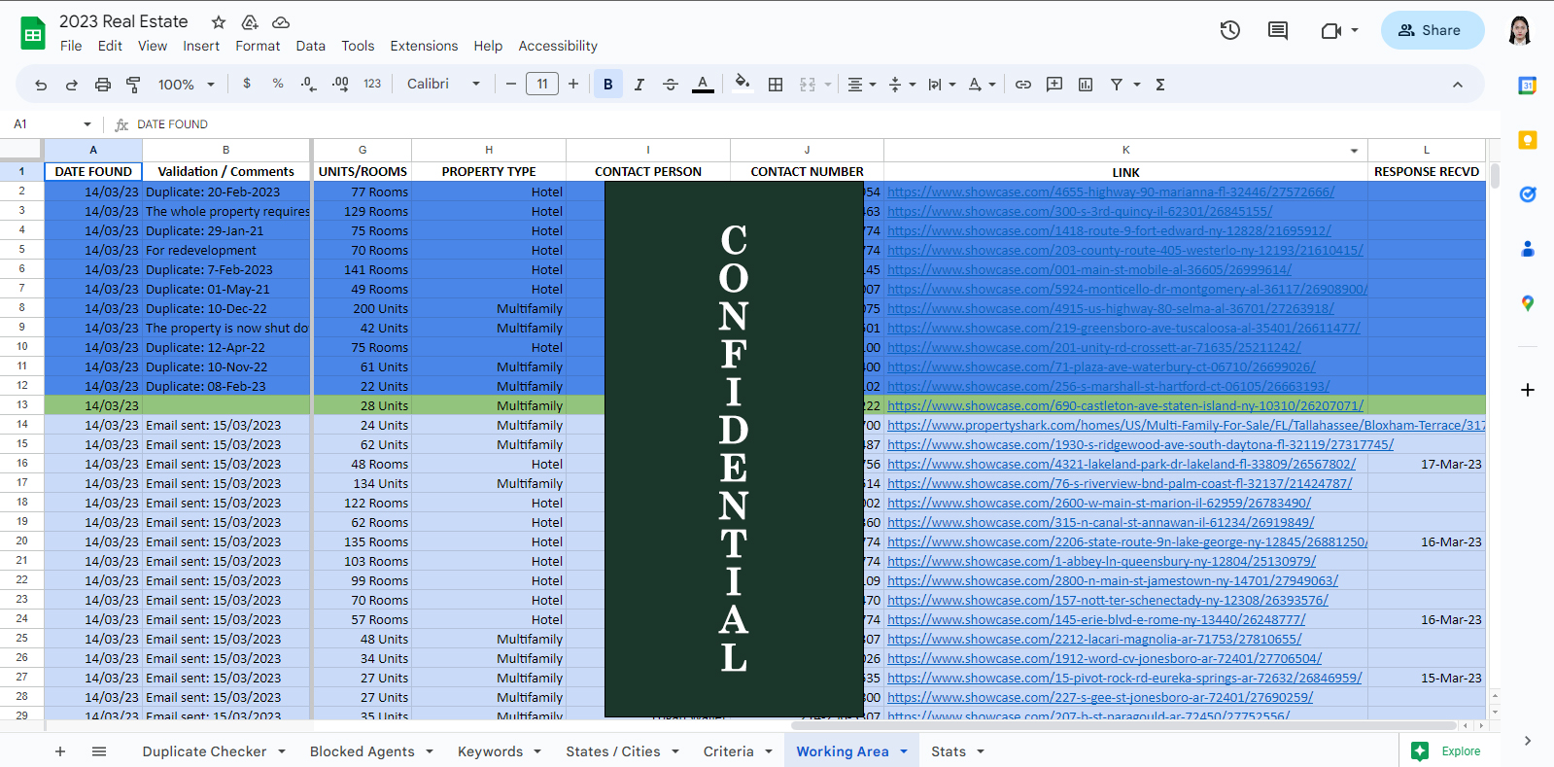Open the Accessibility menu
Viewport: 1554px width, 767px height.
tap(558, 46)
